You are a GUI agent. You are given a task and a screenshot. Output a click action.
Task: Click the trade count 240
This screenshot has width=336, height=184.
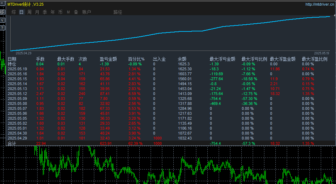click(82, 94)
